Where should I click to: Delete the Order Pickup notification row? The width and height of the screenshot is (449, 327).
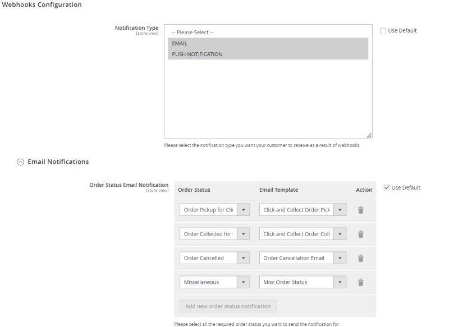pyautogui.click(x=360, y=210)
